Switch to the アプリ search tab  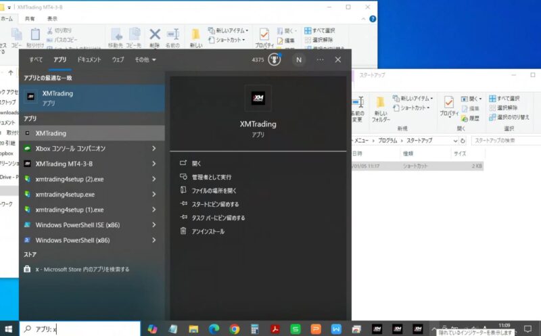click(60, 59)
